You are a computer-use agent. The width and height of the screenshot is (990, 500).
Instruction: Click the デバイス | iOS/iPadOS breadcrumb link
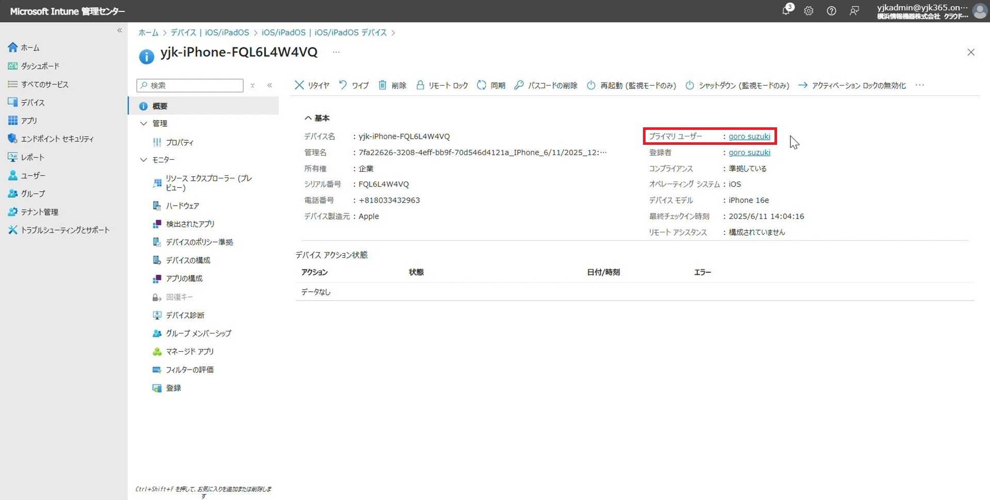(209, 32)
